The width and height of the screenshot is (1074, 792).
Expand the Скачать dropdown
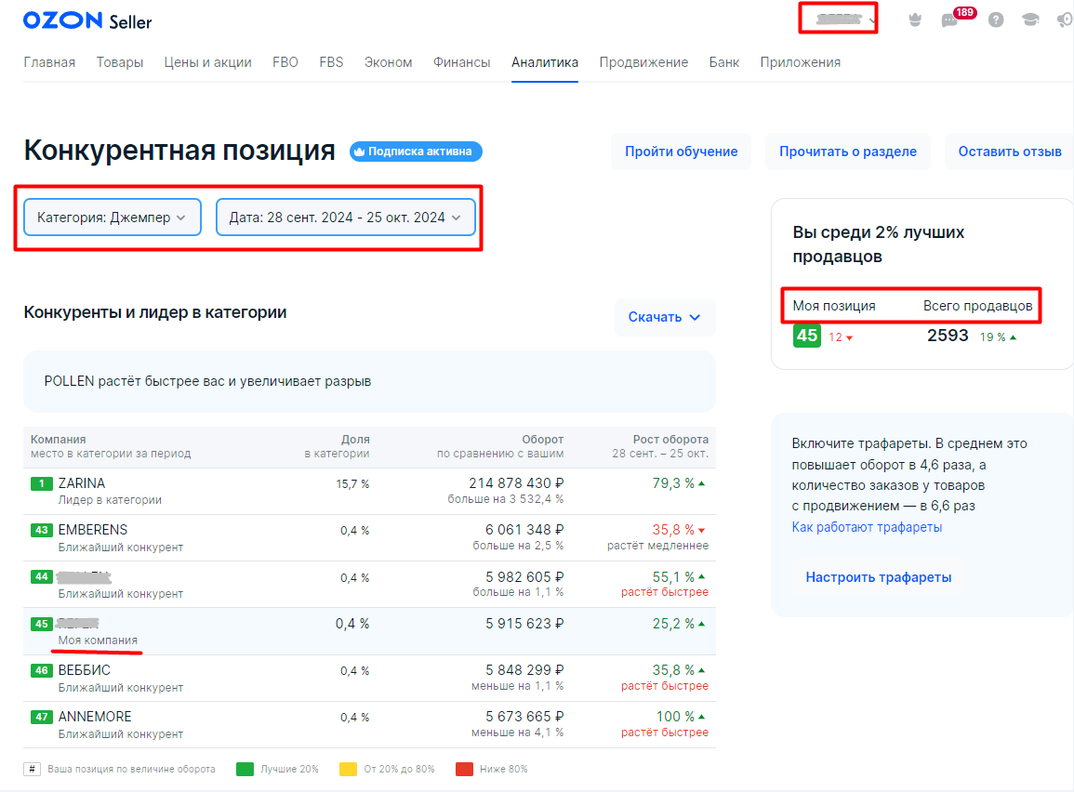665,317
